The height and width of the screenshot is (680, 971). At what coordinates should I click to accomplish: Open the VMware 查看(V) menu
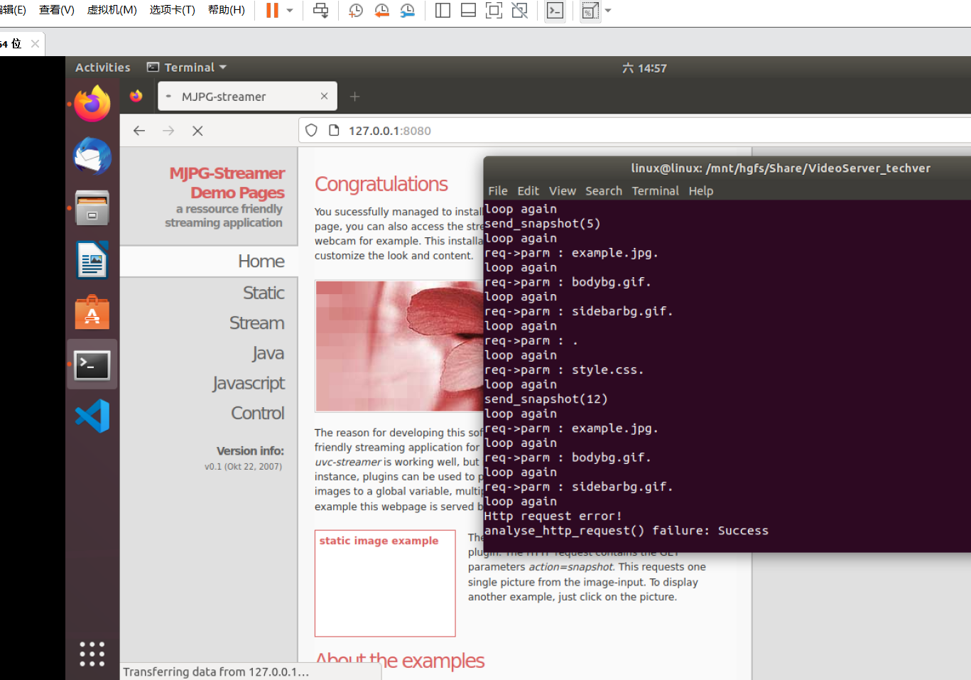[57, 10]
